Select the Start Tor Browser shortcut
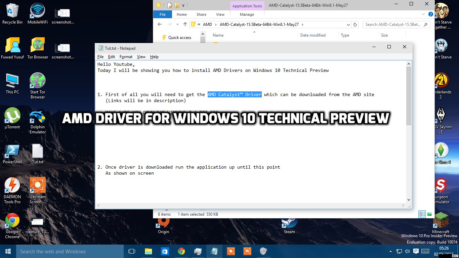 (38, 86)
